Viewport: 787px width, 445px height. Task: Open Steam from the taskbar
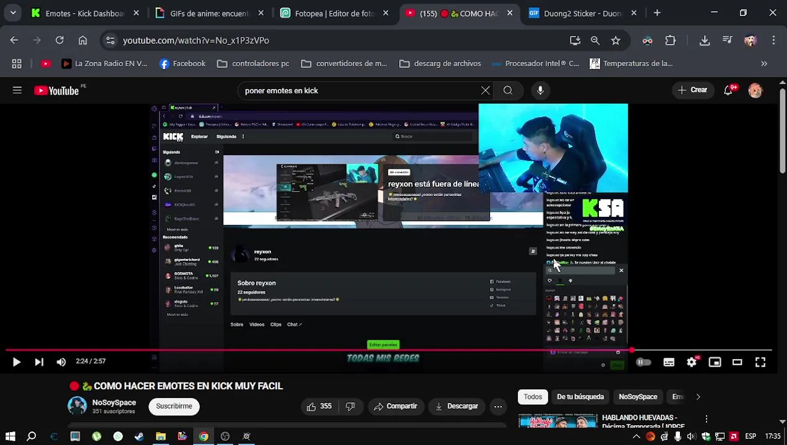139,436
